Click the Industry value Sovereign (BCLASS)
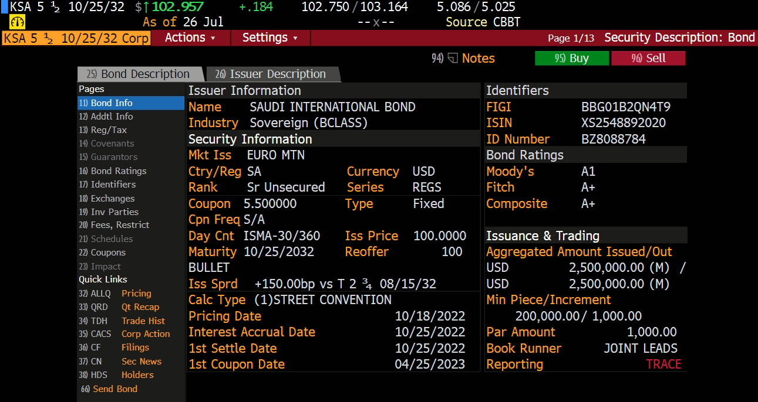Viewport: 758px width, 402px height. coord(309,123)
